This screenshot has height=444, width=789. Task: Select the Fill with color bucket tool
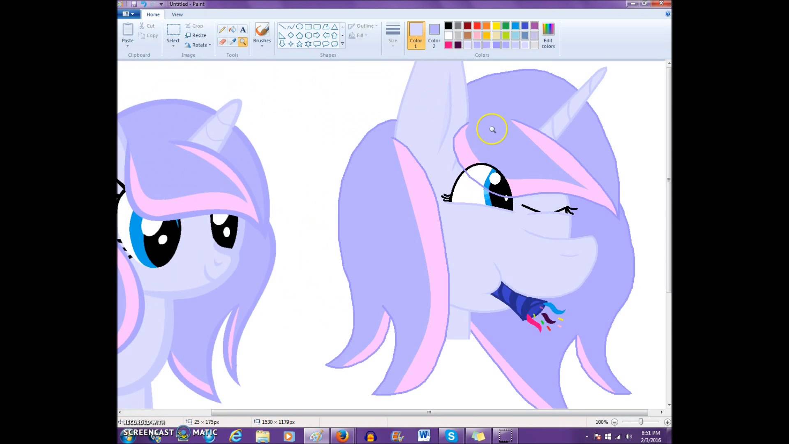click(x=233, y=30)
